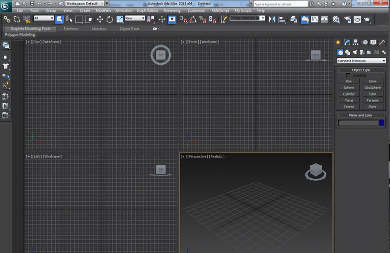Click the Mirror tool icon
Screen dimensions: 390x253
[272, 19]
